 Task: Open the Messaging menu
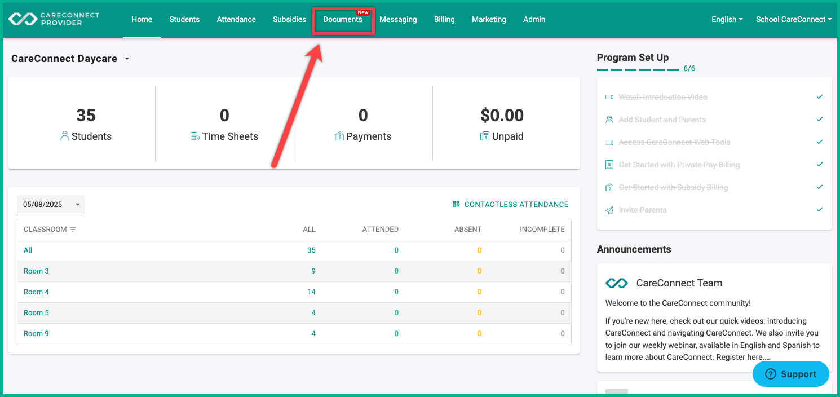tap(398, 19)
